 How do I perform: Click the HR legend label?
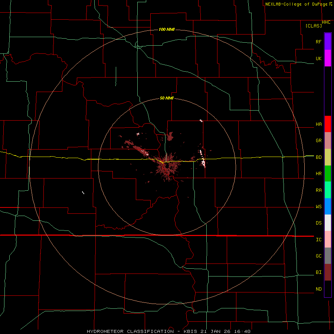[318, 174]
